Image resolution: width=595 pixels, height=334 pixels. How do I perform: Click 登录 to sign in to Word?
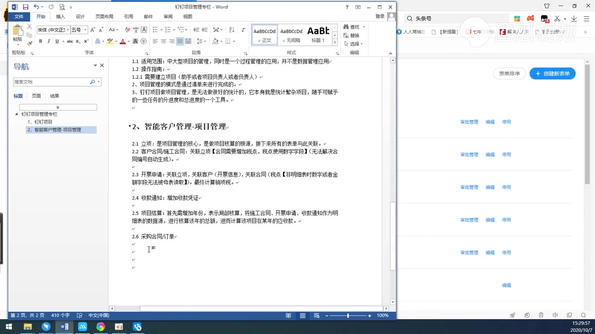pos(380,16)
